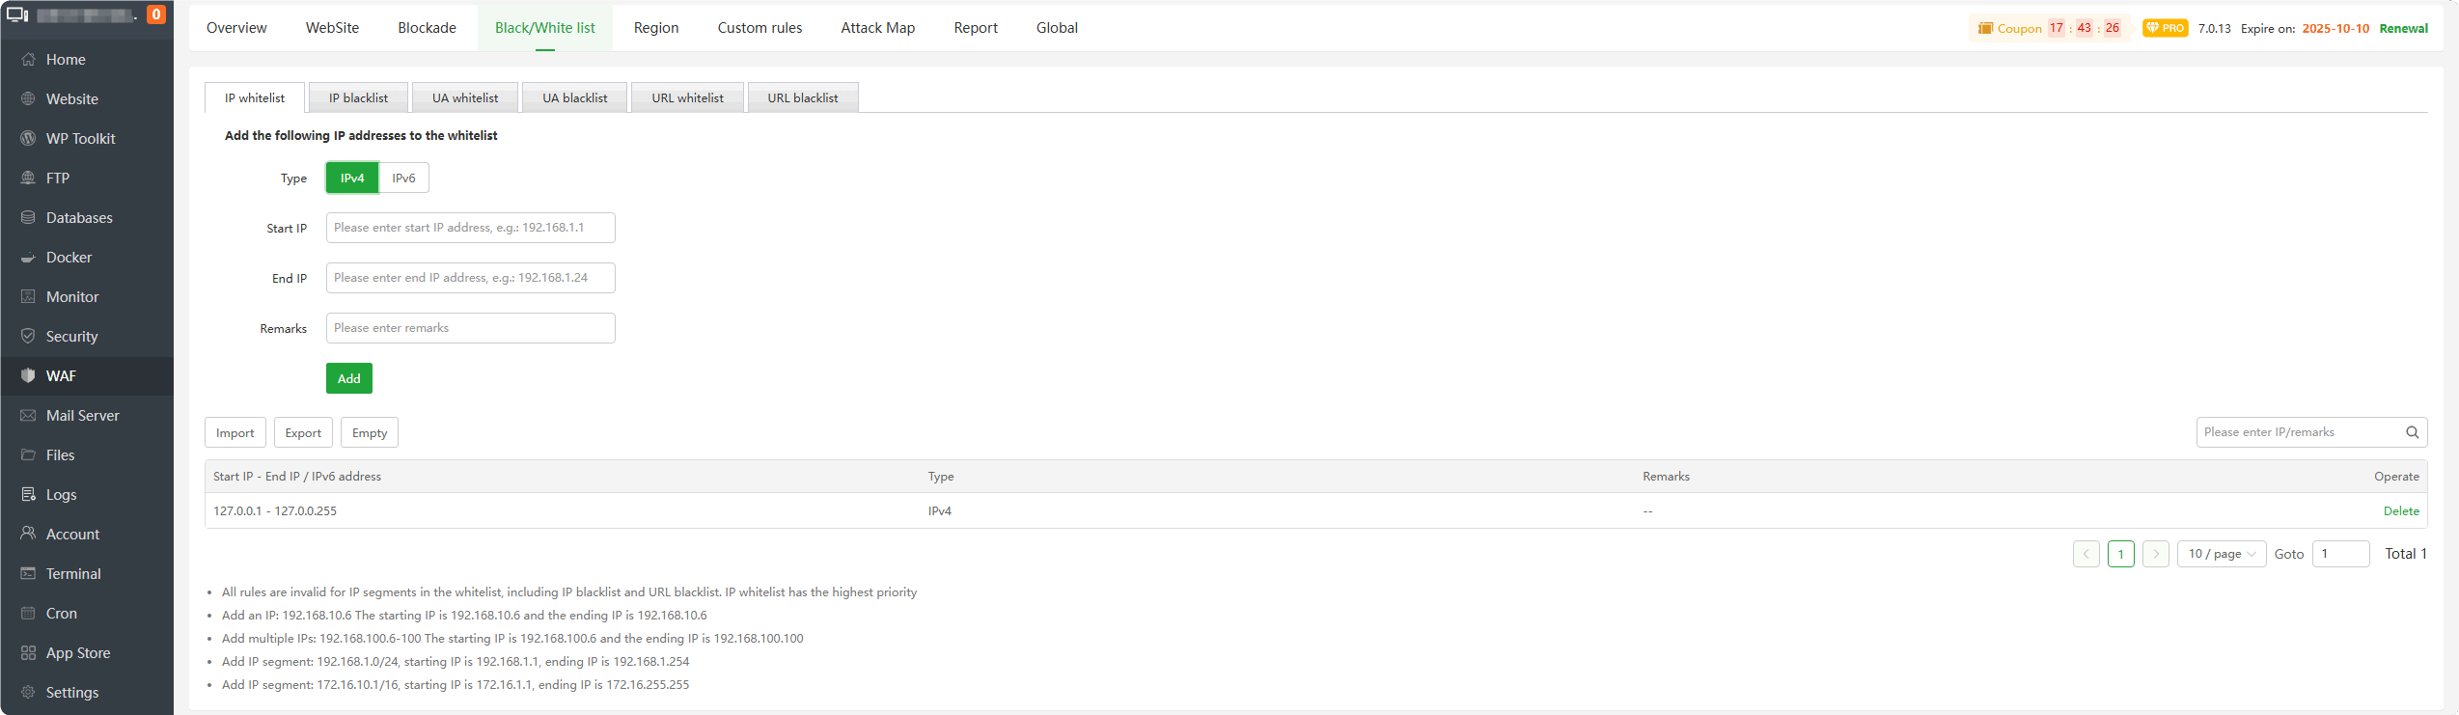Switch to URL whitelist sub-tab
Image resolution: width=2459 pixels, height=715 pixels.
coord(687,97)
